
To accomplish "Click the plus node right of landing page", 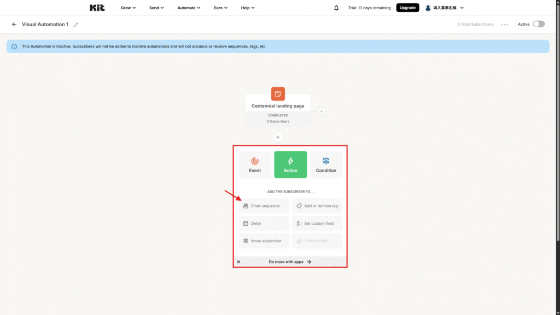I will tap(322, 112).
